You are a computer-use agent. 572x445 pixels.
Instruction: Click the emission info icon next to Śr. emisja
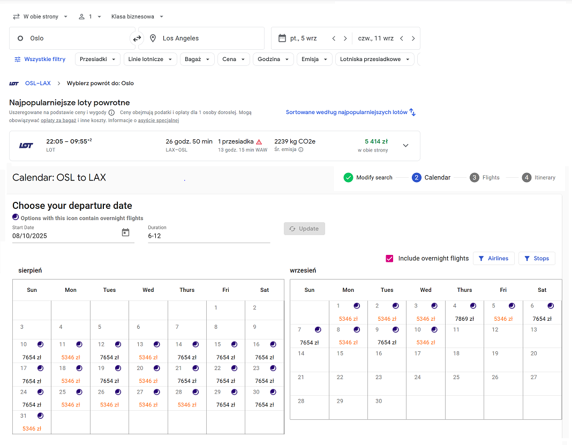(301, 149)
